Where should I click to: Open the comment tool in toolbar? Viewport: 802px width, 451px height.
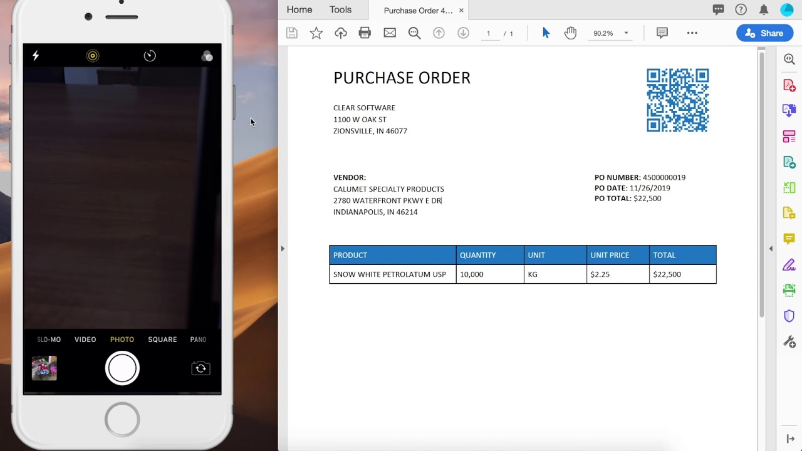(x=662, y=33)
